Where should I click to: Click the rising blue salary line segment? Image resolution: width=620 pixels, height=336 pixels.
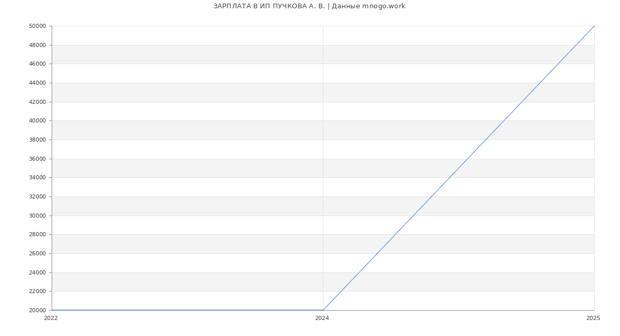click(459, 168)
